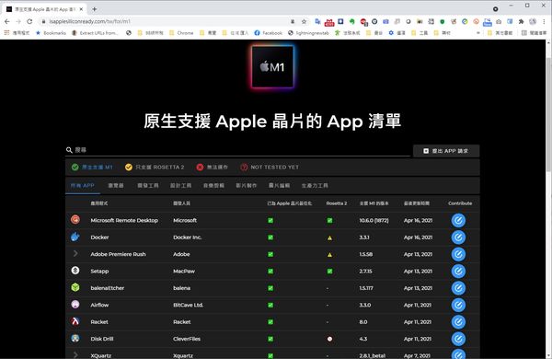
Task: Switch to the 生產力工具 category tab
Action: point(315,185)
